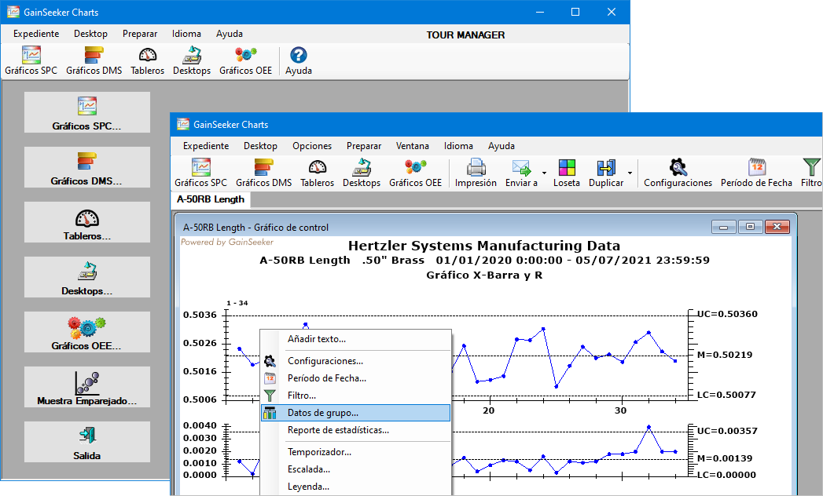Viewport: 823px width, 496px height.
Task: Switch to the A-50RB Length tab
Action: pyautogui.click(x=210, y=199)
